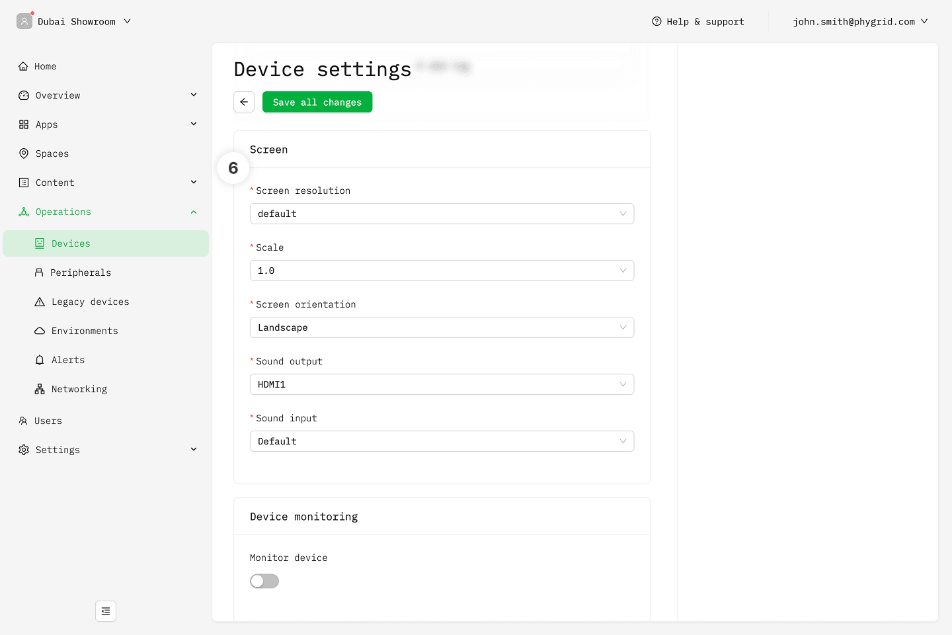Enable the Monitor device toggle
The width and height of the screenshot is (952, 635).
(x=264, y=581)
